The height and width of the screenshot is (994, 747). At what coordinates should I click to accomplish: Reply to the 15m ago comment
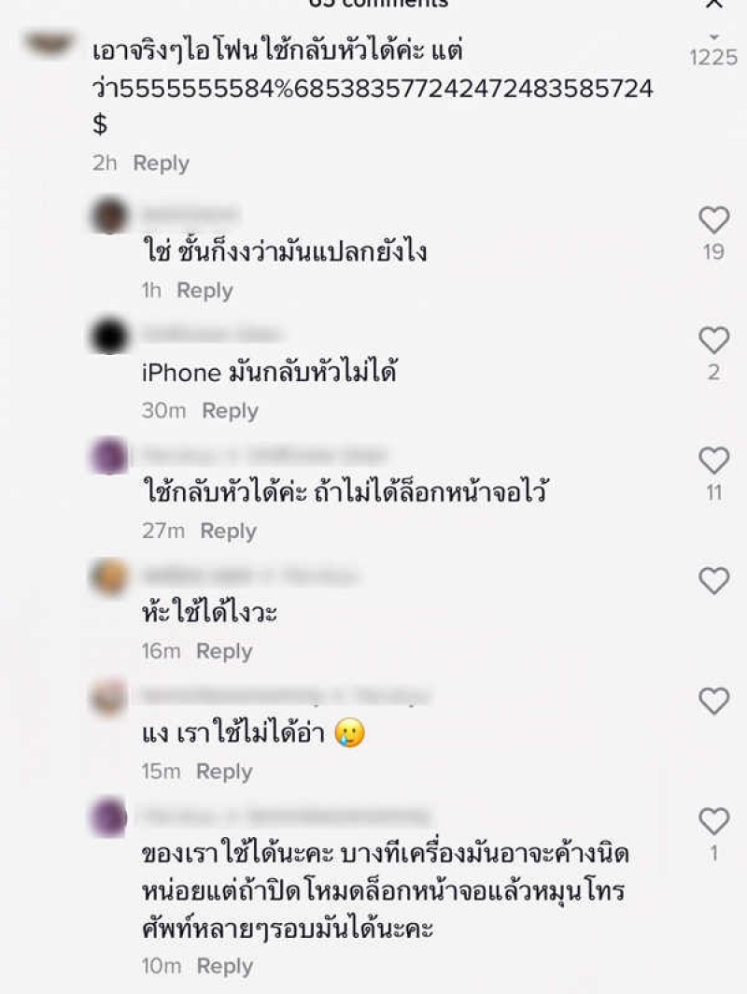224,772
